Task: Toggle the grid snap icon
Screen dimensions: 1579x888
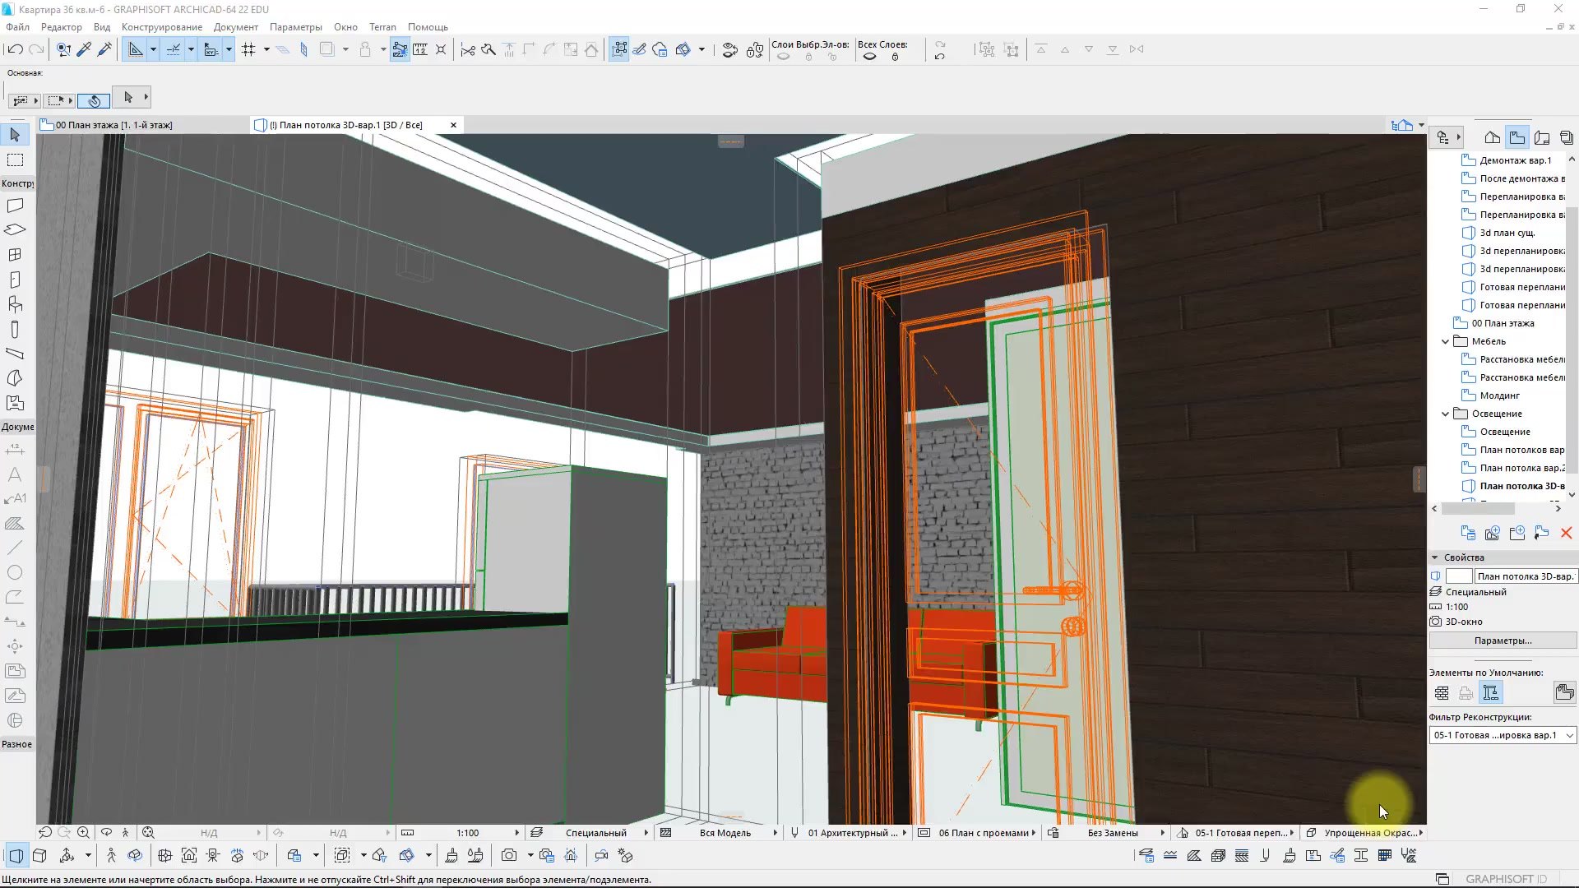Action: 248,49
